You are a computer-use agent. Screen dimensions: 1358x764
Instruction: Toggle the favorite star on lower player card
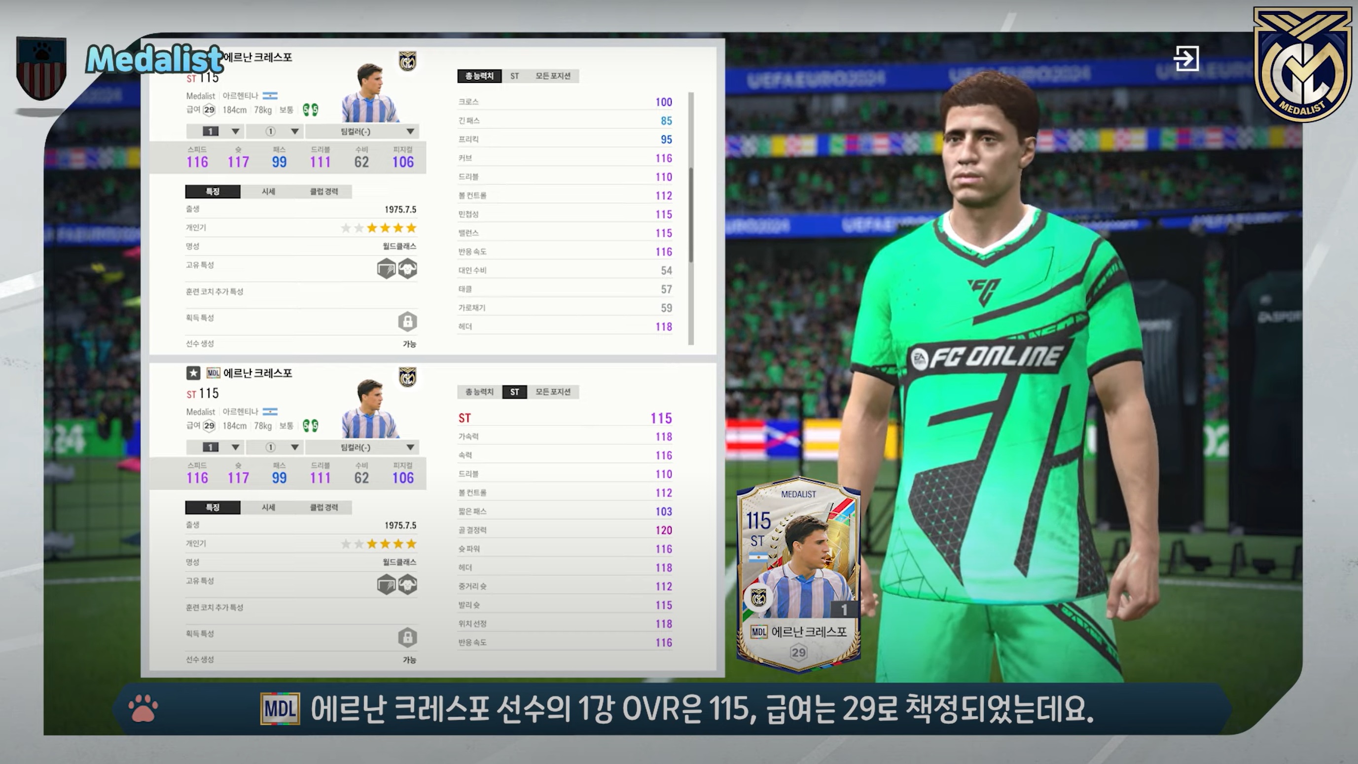click(x=193, y=373)
